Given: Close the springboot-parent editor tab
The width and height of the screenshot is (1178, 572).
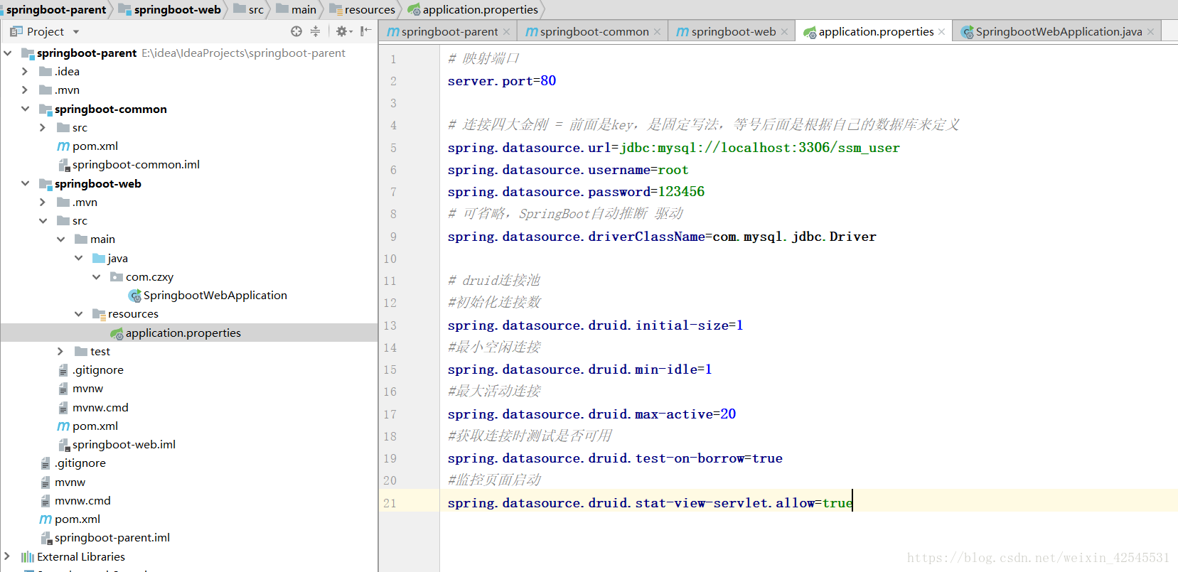Looking at the screenshot, I should tap(506, 32).
